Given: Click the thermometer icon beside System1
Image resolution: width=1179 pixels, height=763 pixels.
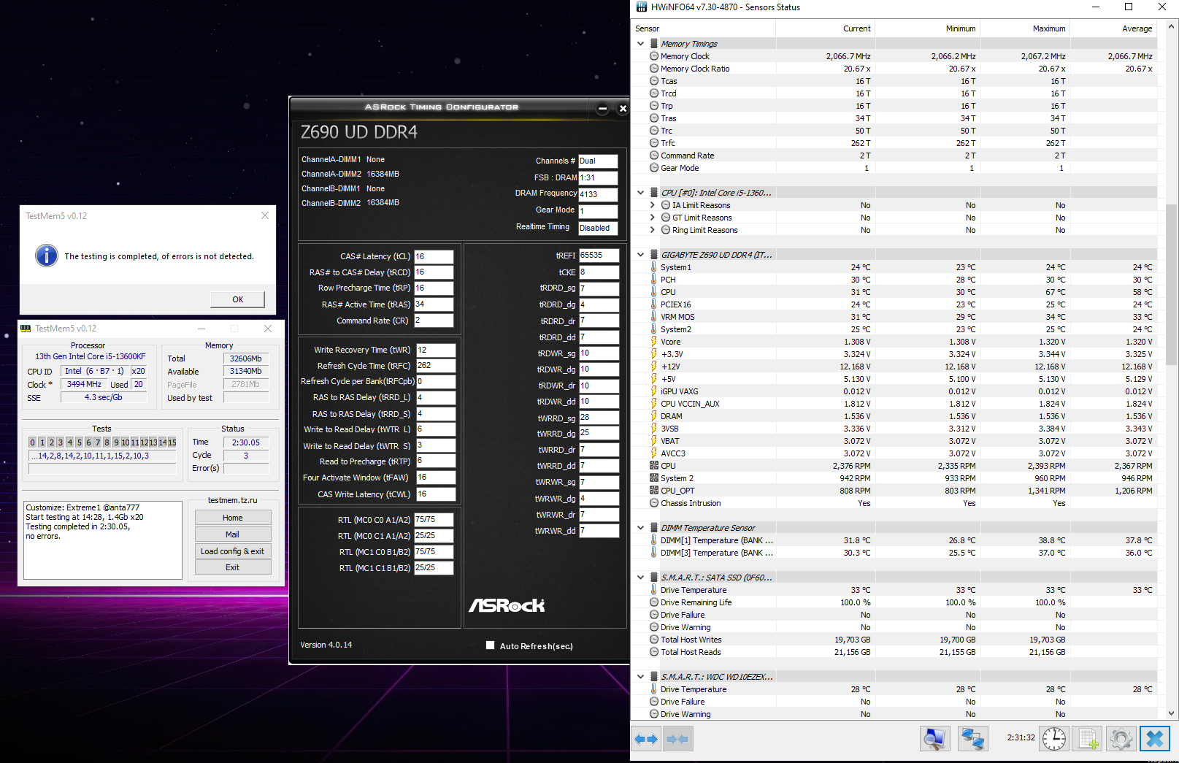Looking at the screenshot, I should point(654,267).
